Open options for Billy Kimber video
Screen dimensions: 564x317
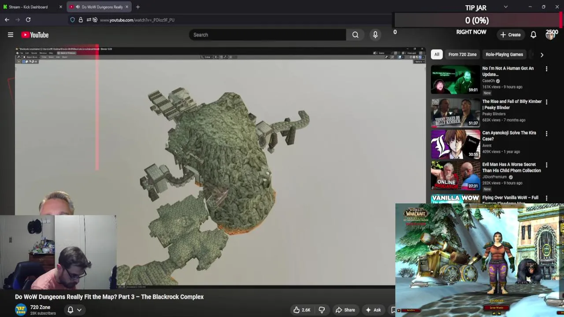546,102
